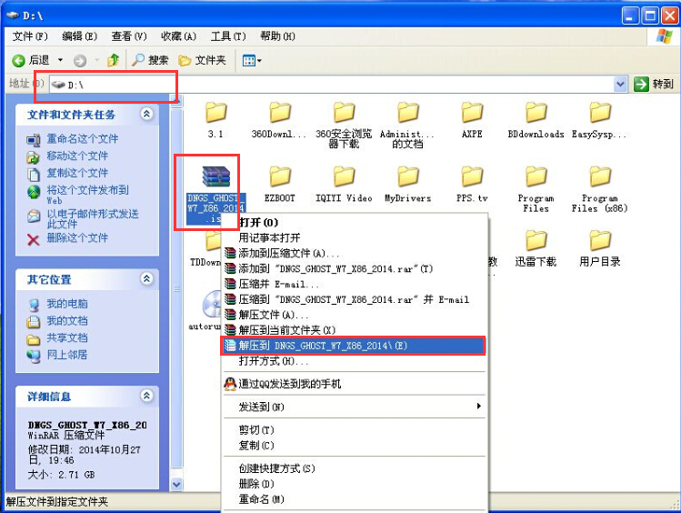Image resolution: width=681 pixels, height=513 pixels.
Task: Select the IQIYI Video folder
Action: point(344,185)
